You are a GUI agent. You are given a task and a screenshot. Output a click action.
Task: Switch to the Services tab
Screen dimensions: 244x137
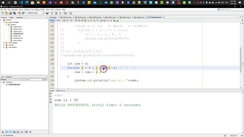19,18
